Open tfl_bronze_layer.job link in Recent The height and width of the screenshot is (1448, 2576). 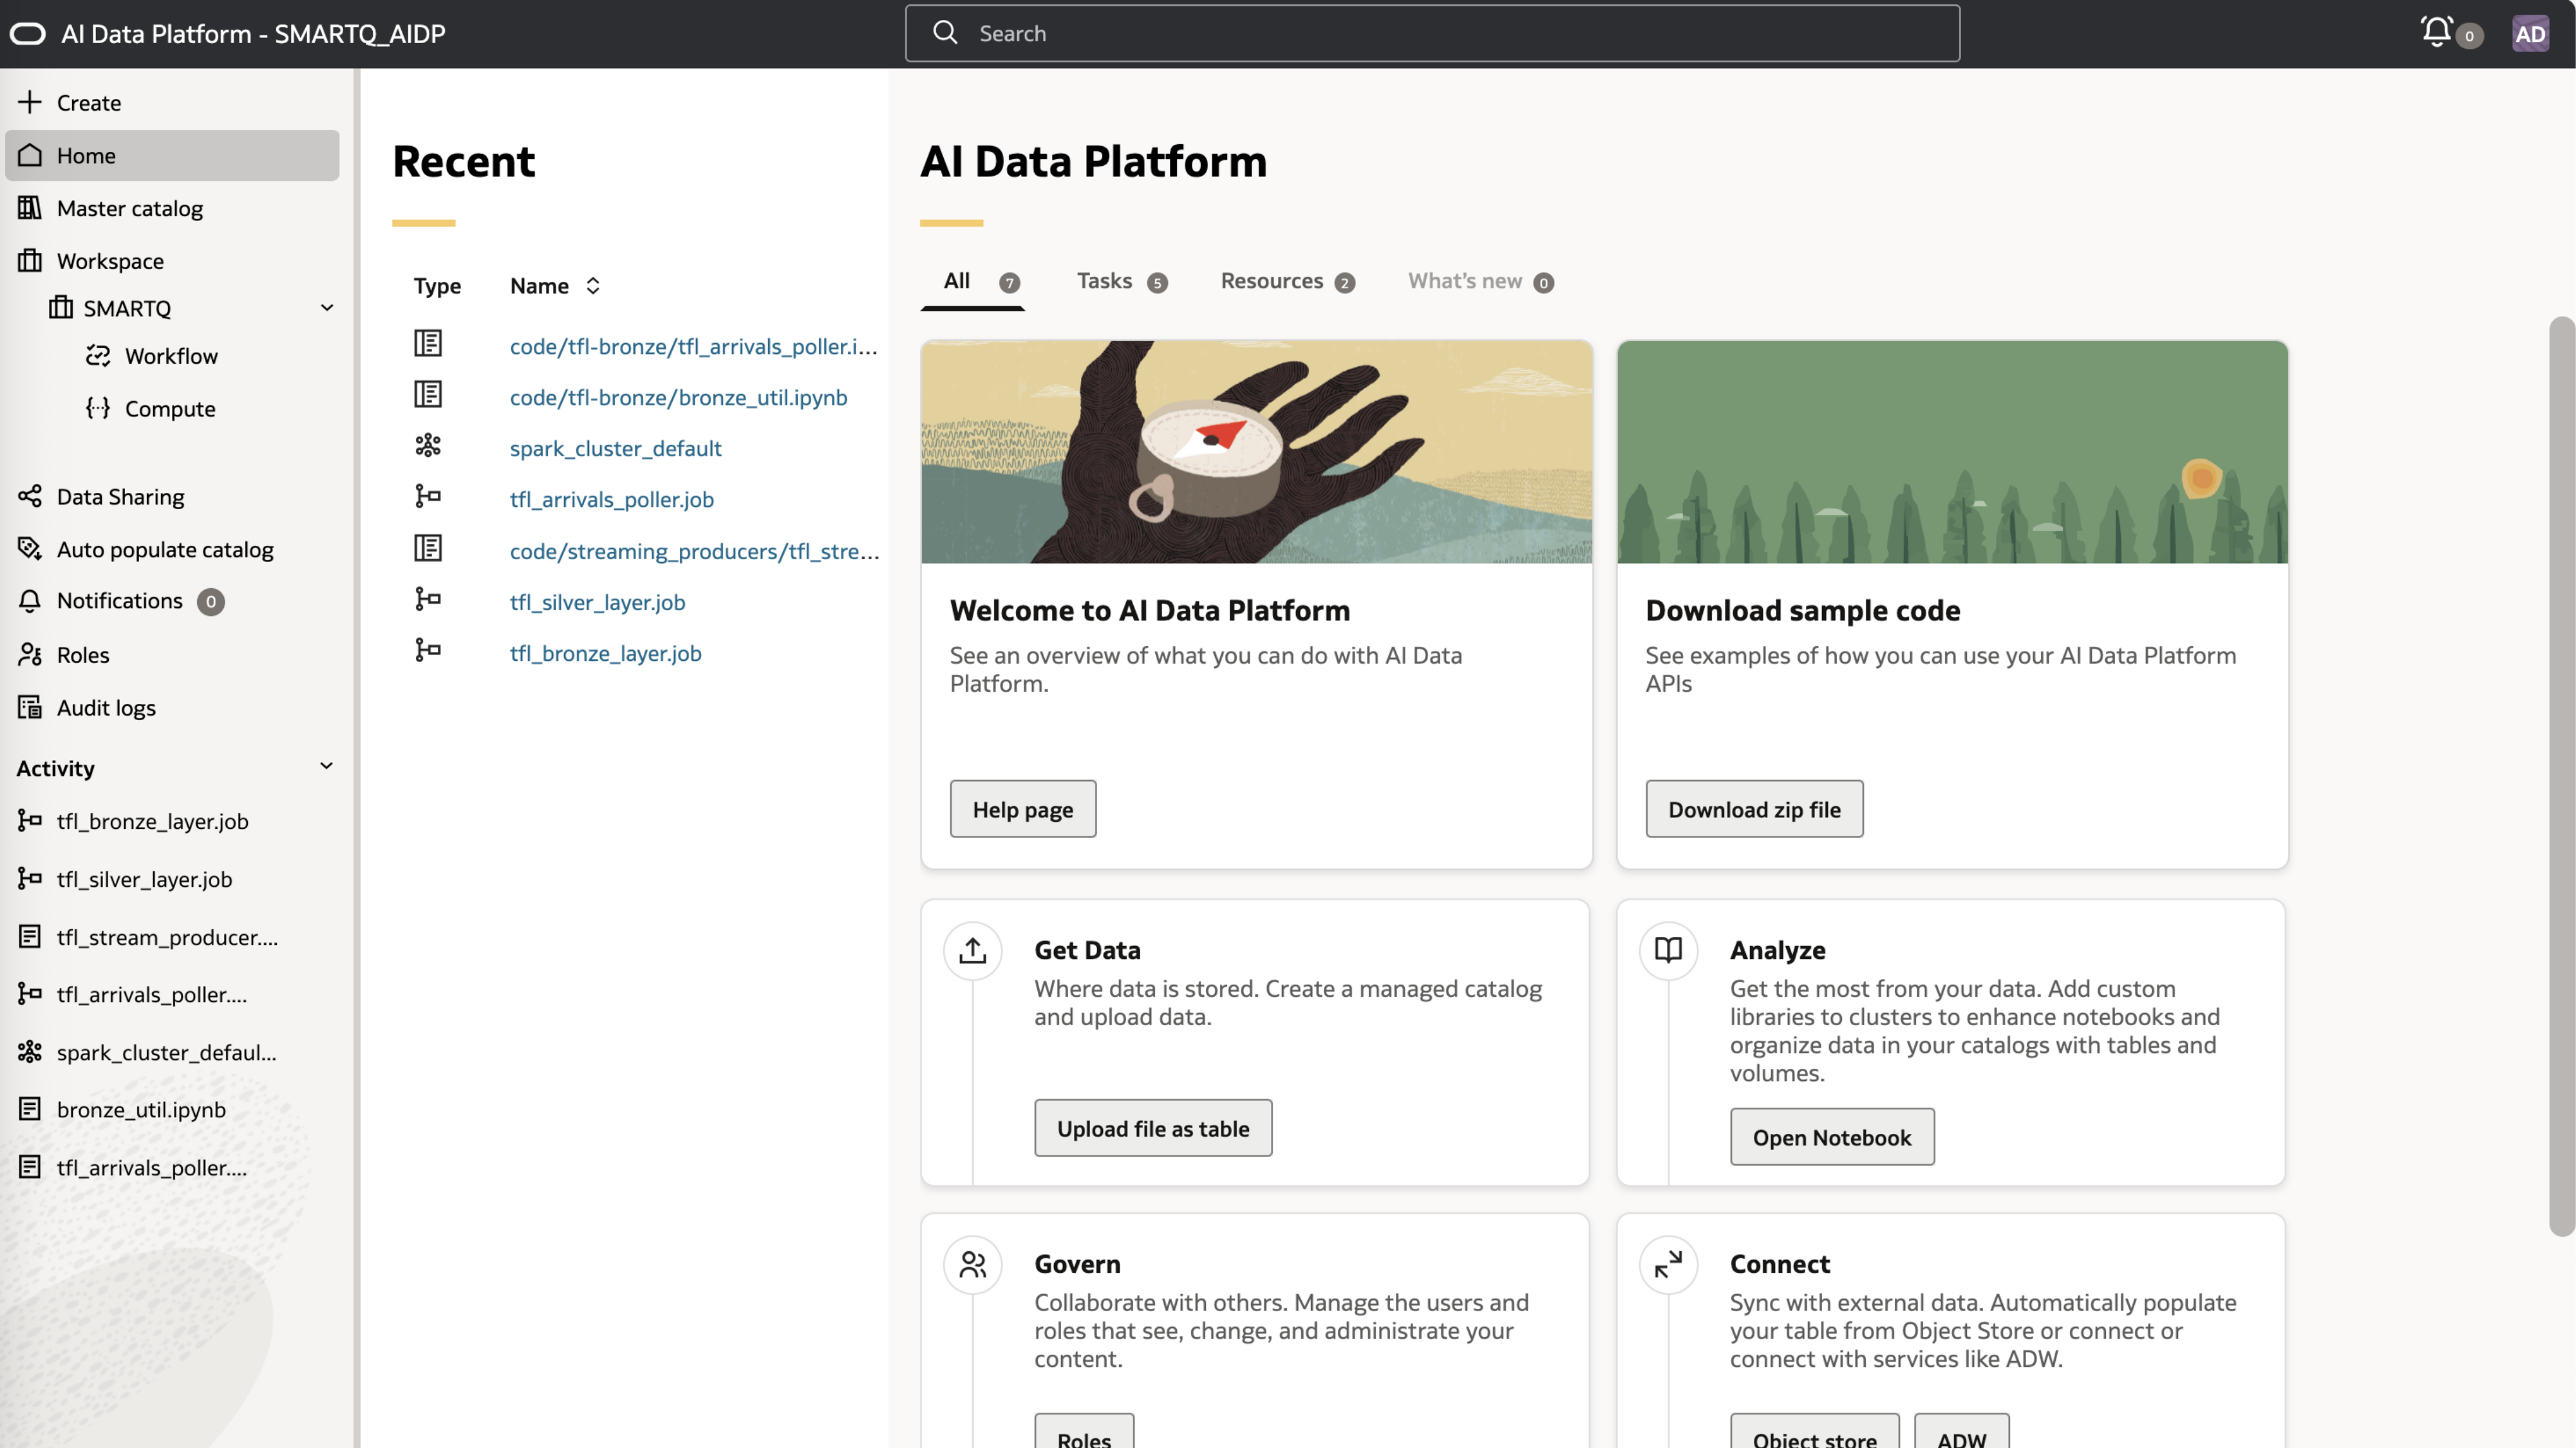click(x=605, y=653)
